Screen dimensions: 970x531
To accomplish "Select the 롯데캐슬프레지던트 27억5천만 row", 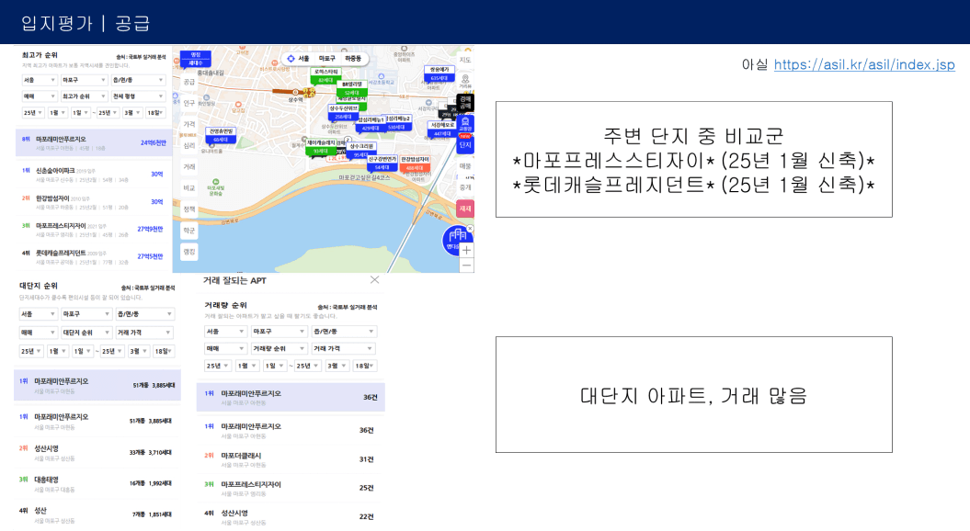I will click(93, 256).
